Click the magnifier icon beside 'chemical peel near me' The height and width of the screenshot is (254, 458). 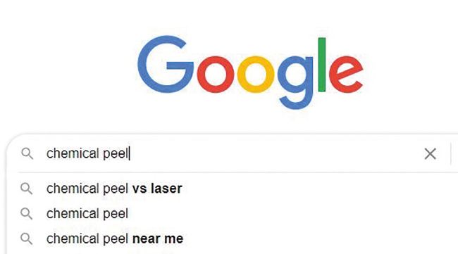point(26,239)
